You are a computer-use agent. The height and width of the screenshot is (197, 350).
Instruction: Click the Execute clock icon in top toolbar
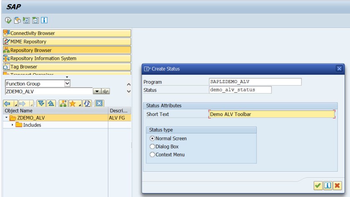point(7,20)
